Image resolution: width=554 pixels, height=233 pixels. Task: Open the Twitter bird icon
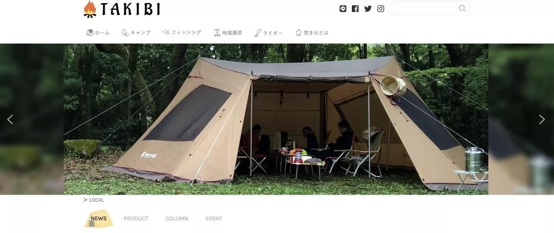click(x=368, y=9)
